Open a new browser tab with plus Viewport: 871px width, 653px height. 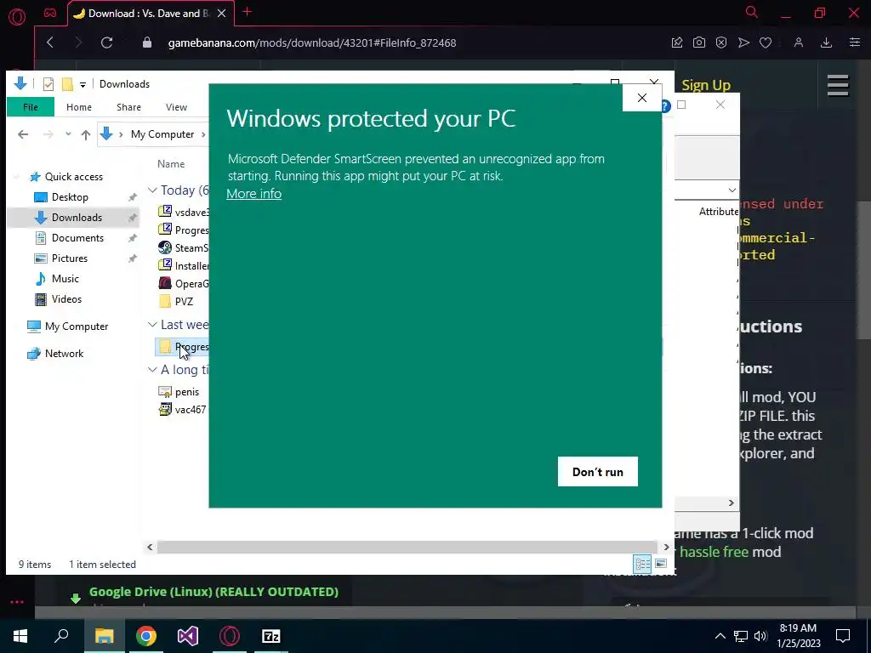248,12
